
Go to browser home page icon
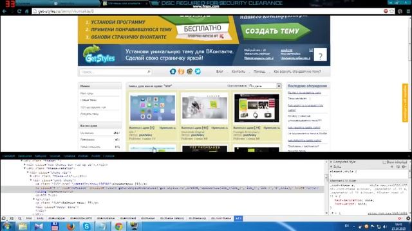tap(27, 12)
